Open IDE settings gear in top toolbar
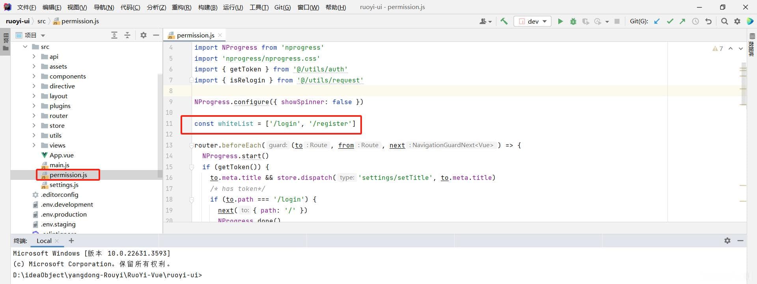Image resolution: width=757 pixels, height=284 pixels. (737, 21)
